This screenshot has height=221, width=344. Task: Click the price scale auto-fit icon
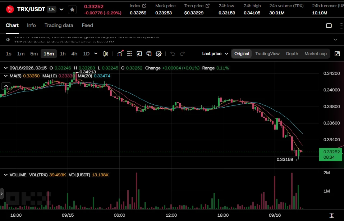tap(331, 215)
